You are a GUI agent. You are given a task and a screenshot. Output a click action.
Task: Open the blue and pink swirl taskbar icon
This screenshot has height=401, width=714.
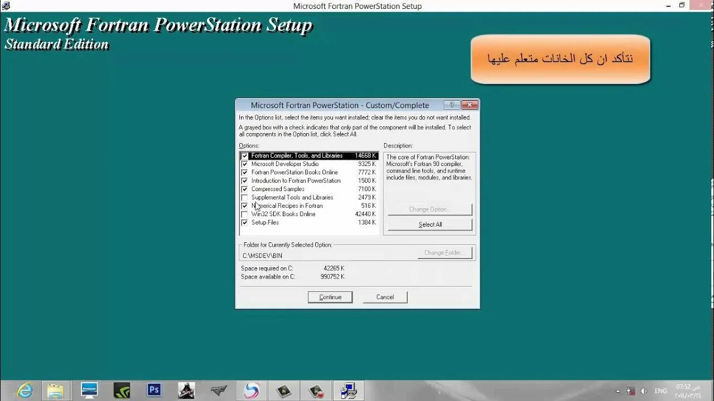tap(252, 390)
